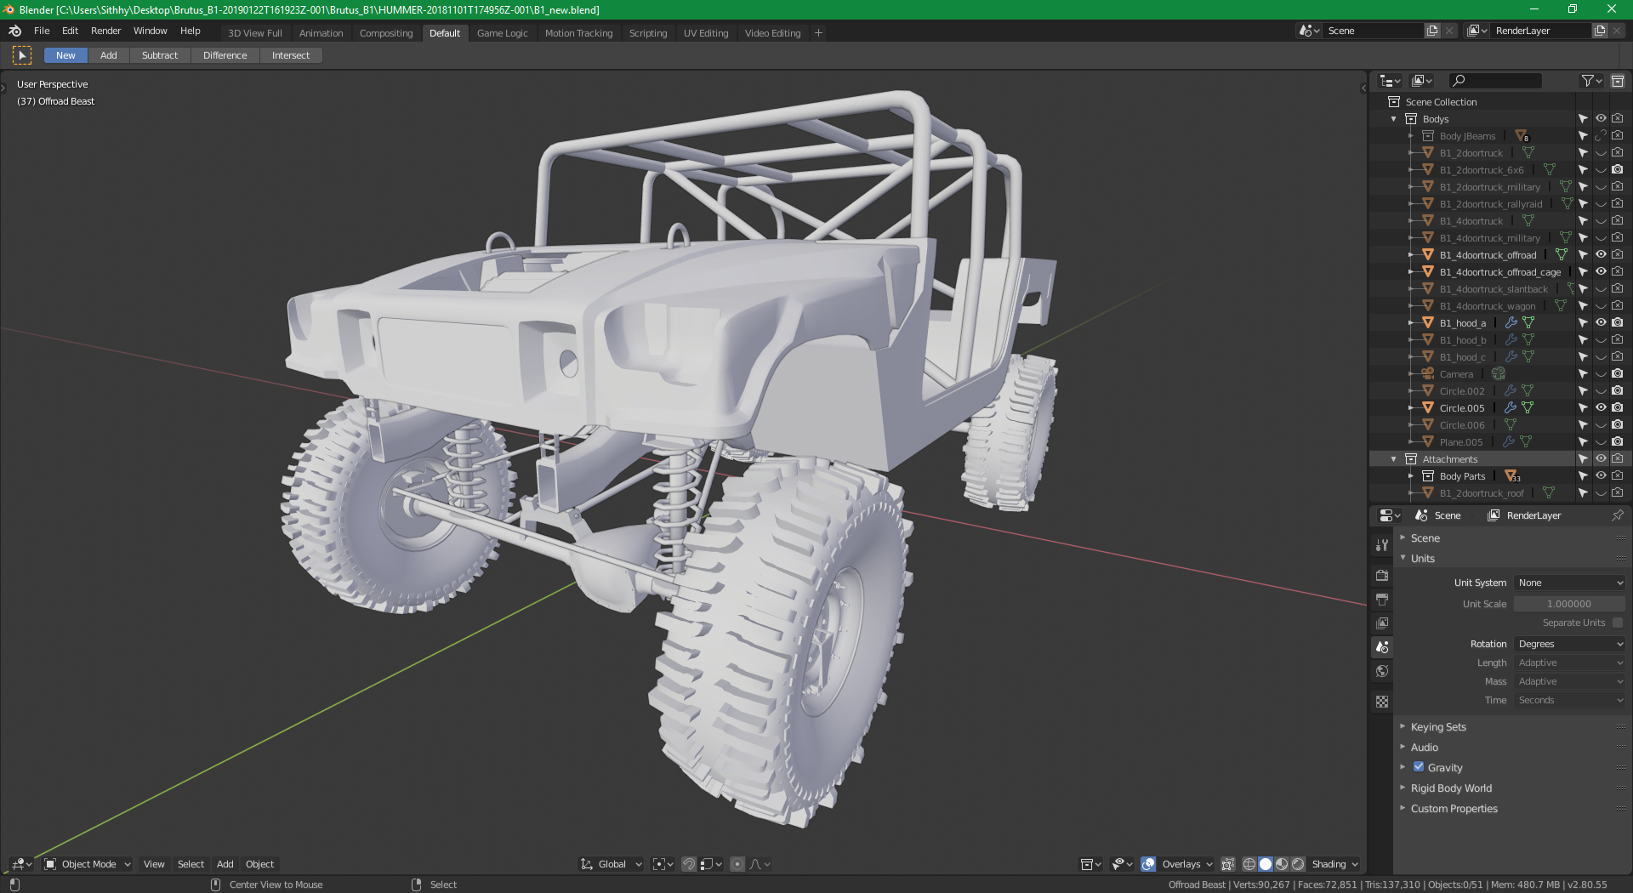Screen dimensions: 1633x893
Task: Open the Unit System dropdown
Action: click(x=1569, y=583)
